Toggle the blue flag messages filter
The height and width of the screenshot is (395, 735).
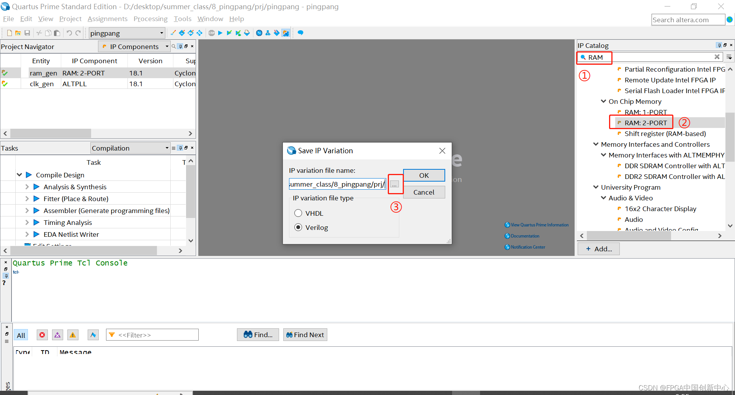point(93,335)
